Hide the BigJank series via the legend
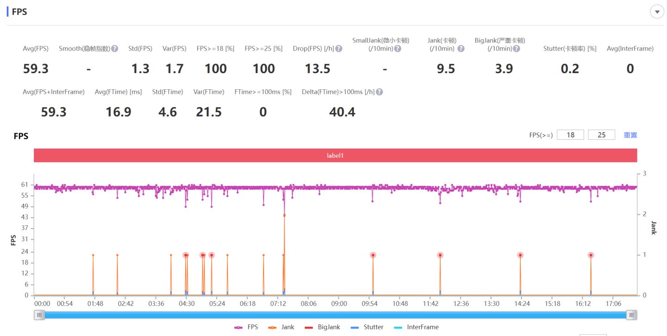 [x=322, y=327]
